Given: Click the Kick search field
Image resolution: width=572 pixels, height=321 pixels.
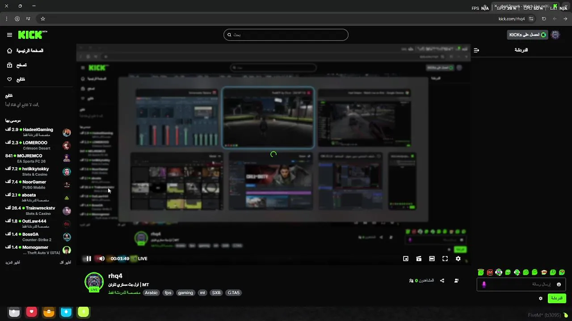Looking at the screenshot, I should [286, 35].
